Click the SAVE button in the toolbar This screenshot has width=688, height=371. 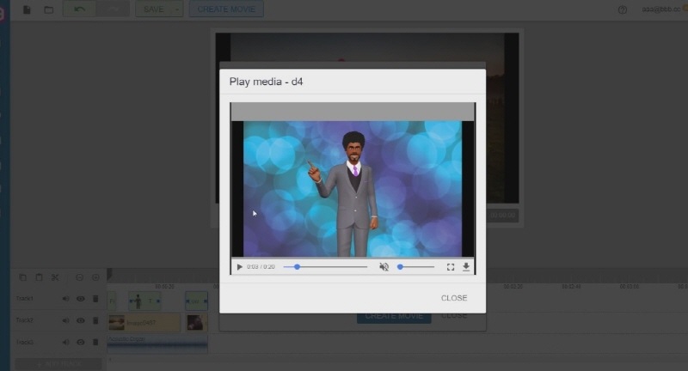pyautogui.click(x=153, y=9)
